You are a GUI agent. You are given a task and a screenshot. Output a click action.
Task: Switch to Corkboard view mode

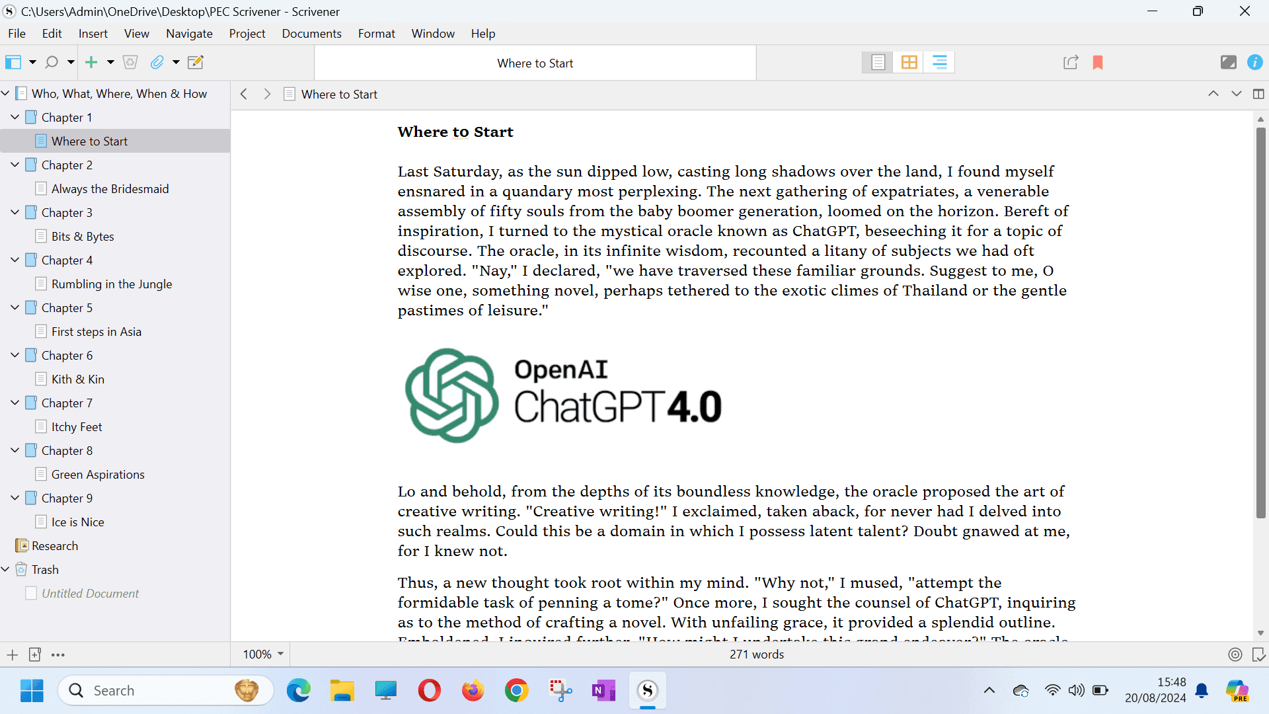pyautogui.click(x=909, y=62)
